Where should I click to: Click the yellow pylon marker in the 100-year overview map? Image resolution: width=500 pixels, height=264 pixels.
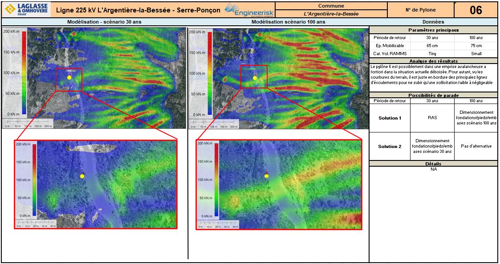click(255, 78)
